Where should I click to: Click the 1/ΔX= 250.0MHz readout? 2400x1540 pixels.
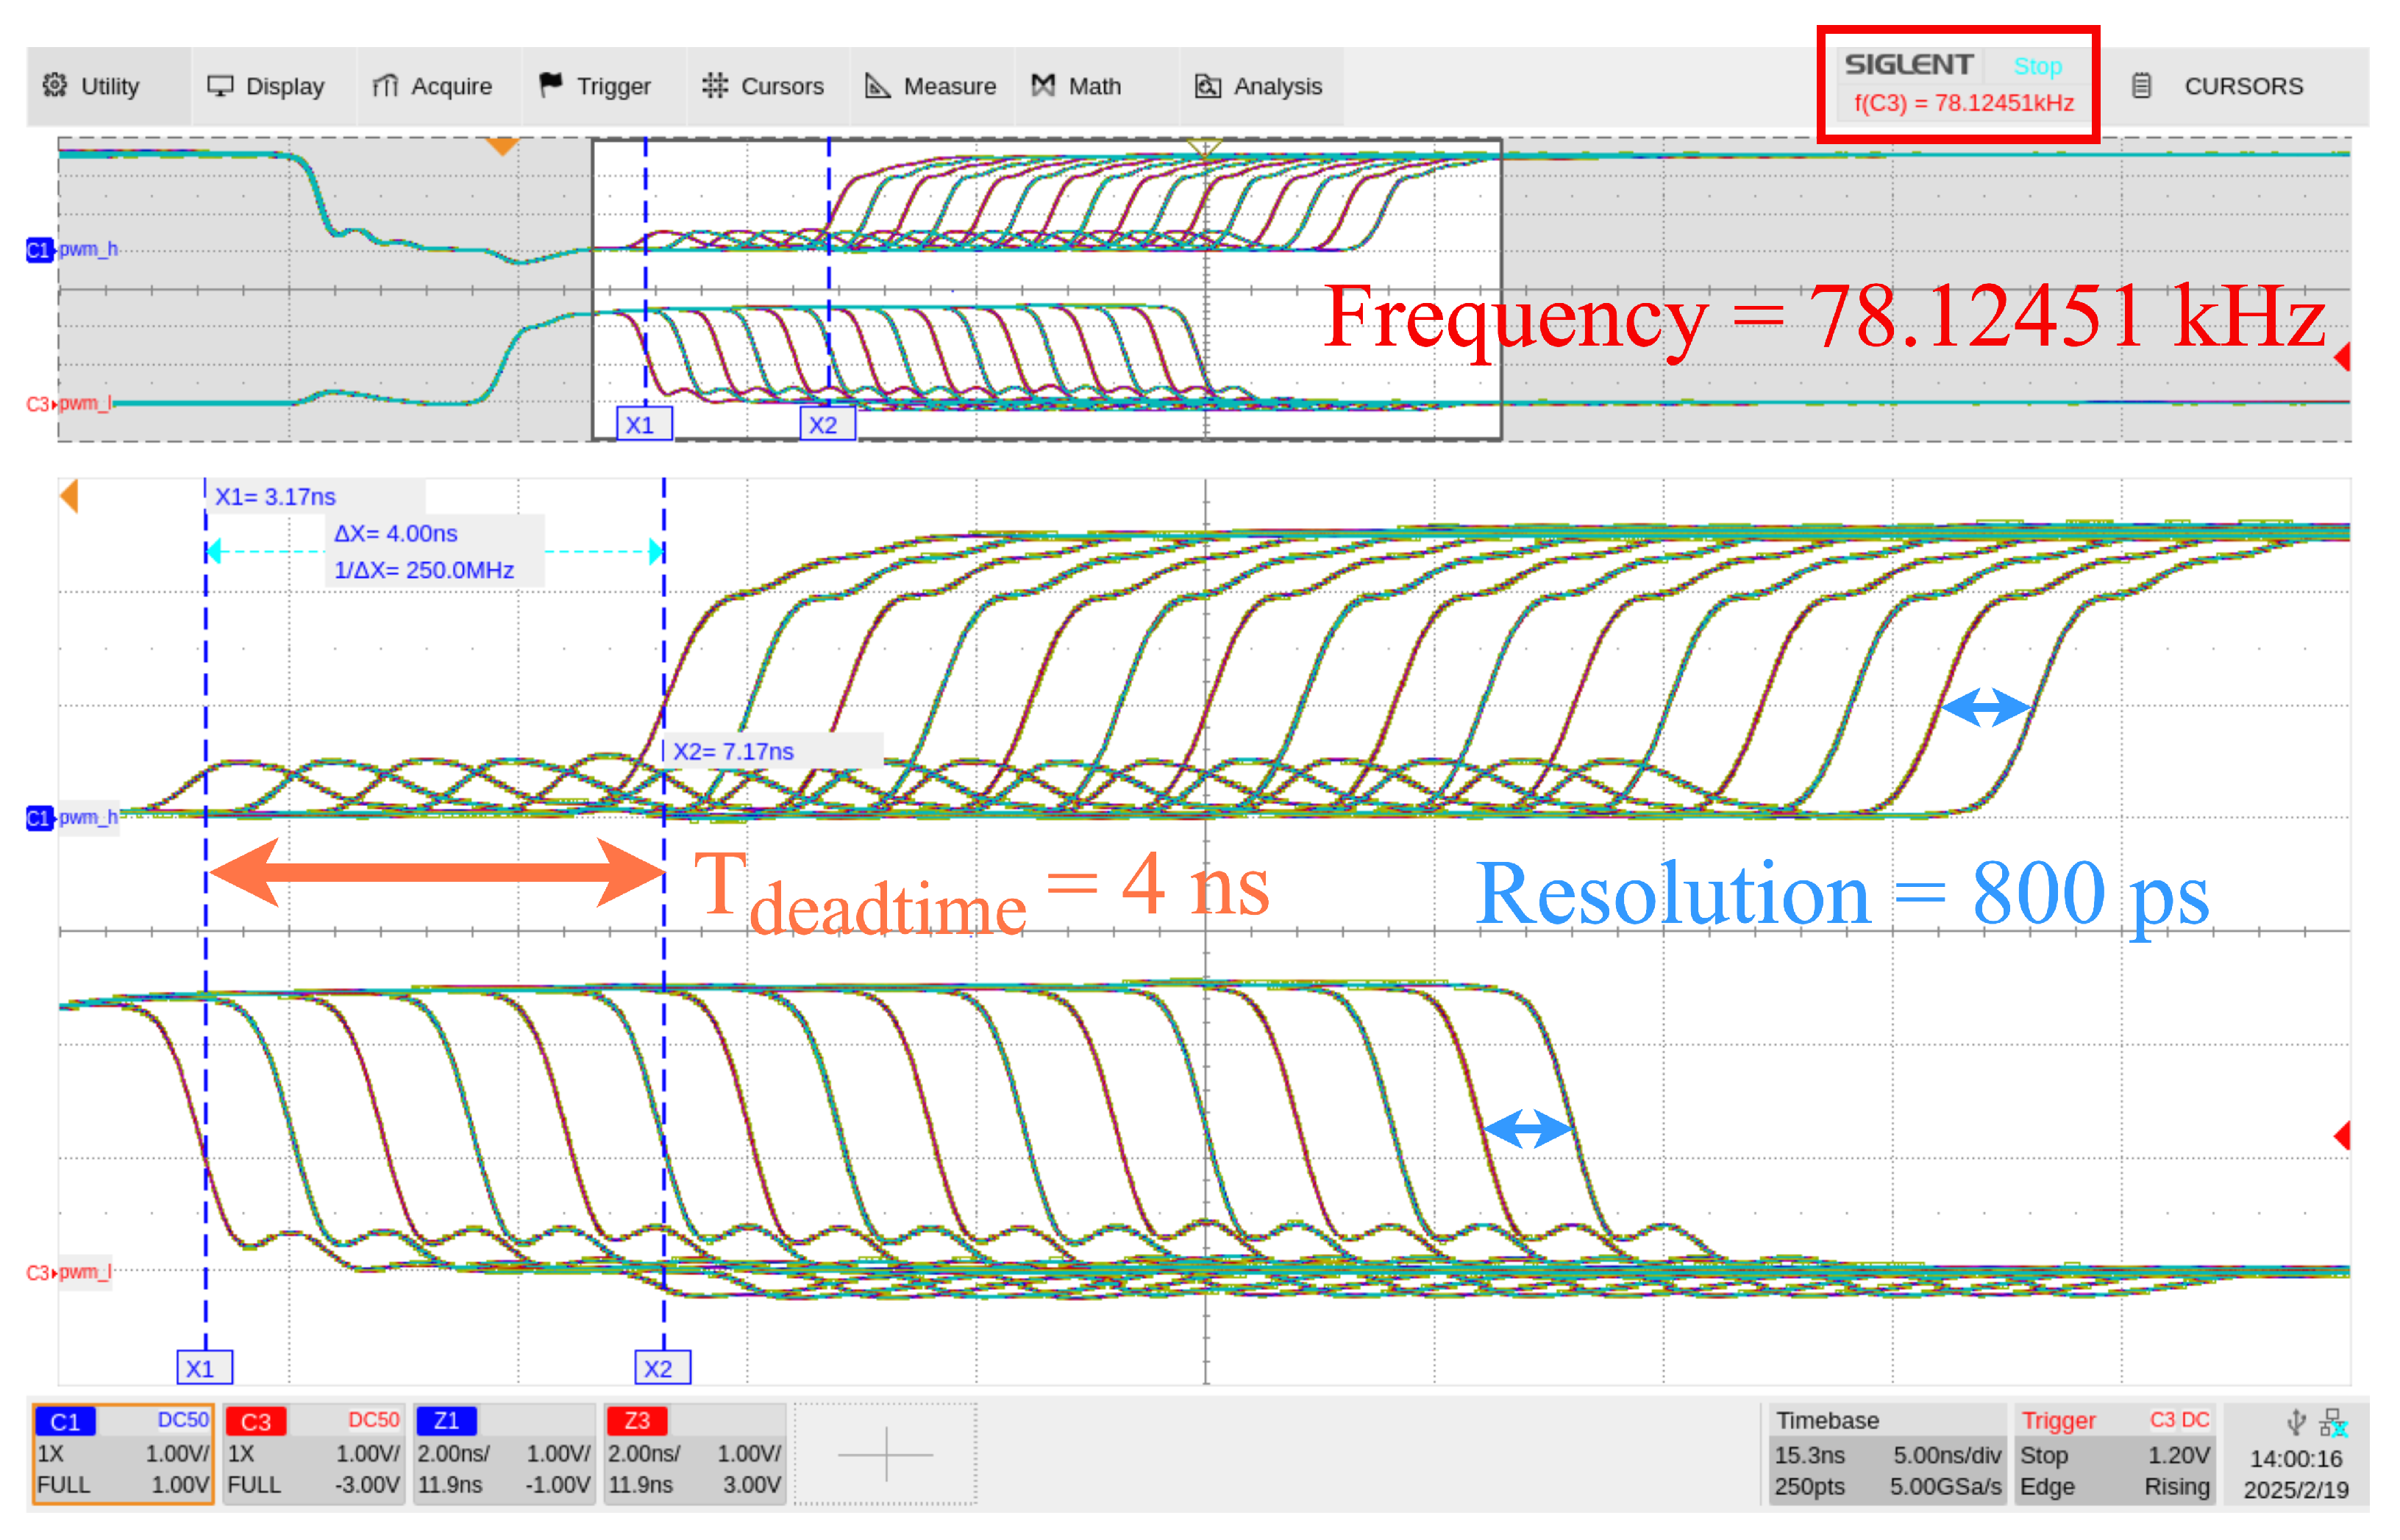click(424, 570)
